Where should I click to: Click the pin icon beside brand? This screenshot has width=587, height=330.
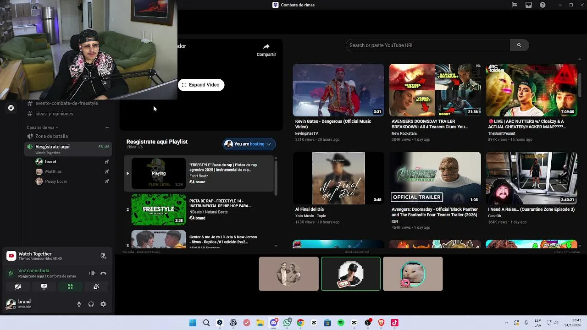coord(106,162)
